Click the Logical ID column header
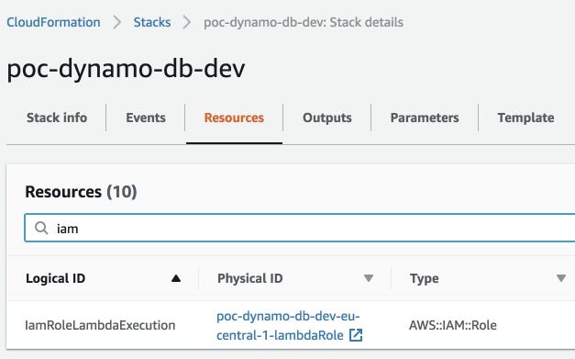The width and height of the screenshot is (575, 359). click(x=56, y=278)
